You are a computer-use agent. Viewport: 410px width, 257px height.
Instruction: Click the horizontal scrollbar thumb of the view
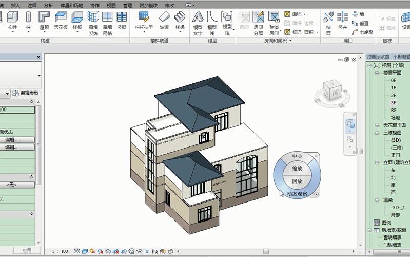click(x=266, y=251)
